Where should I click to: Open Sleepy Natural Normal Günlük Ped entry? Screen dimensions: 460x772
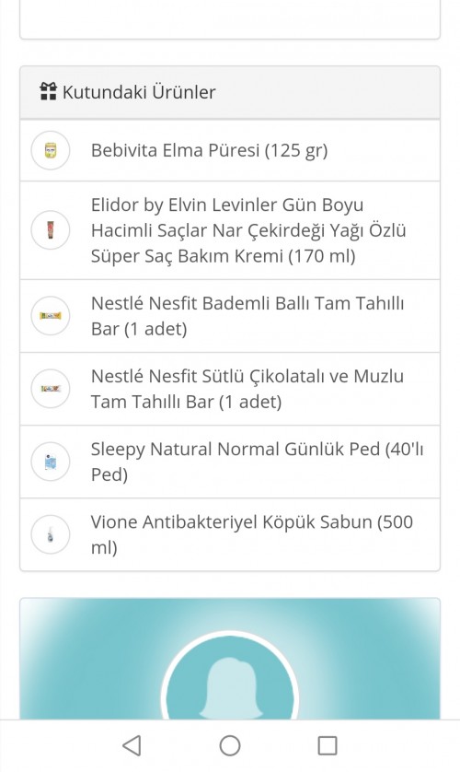[x=257, y=462]
